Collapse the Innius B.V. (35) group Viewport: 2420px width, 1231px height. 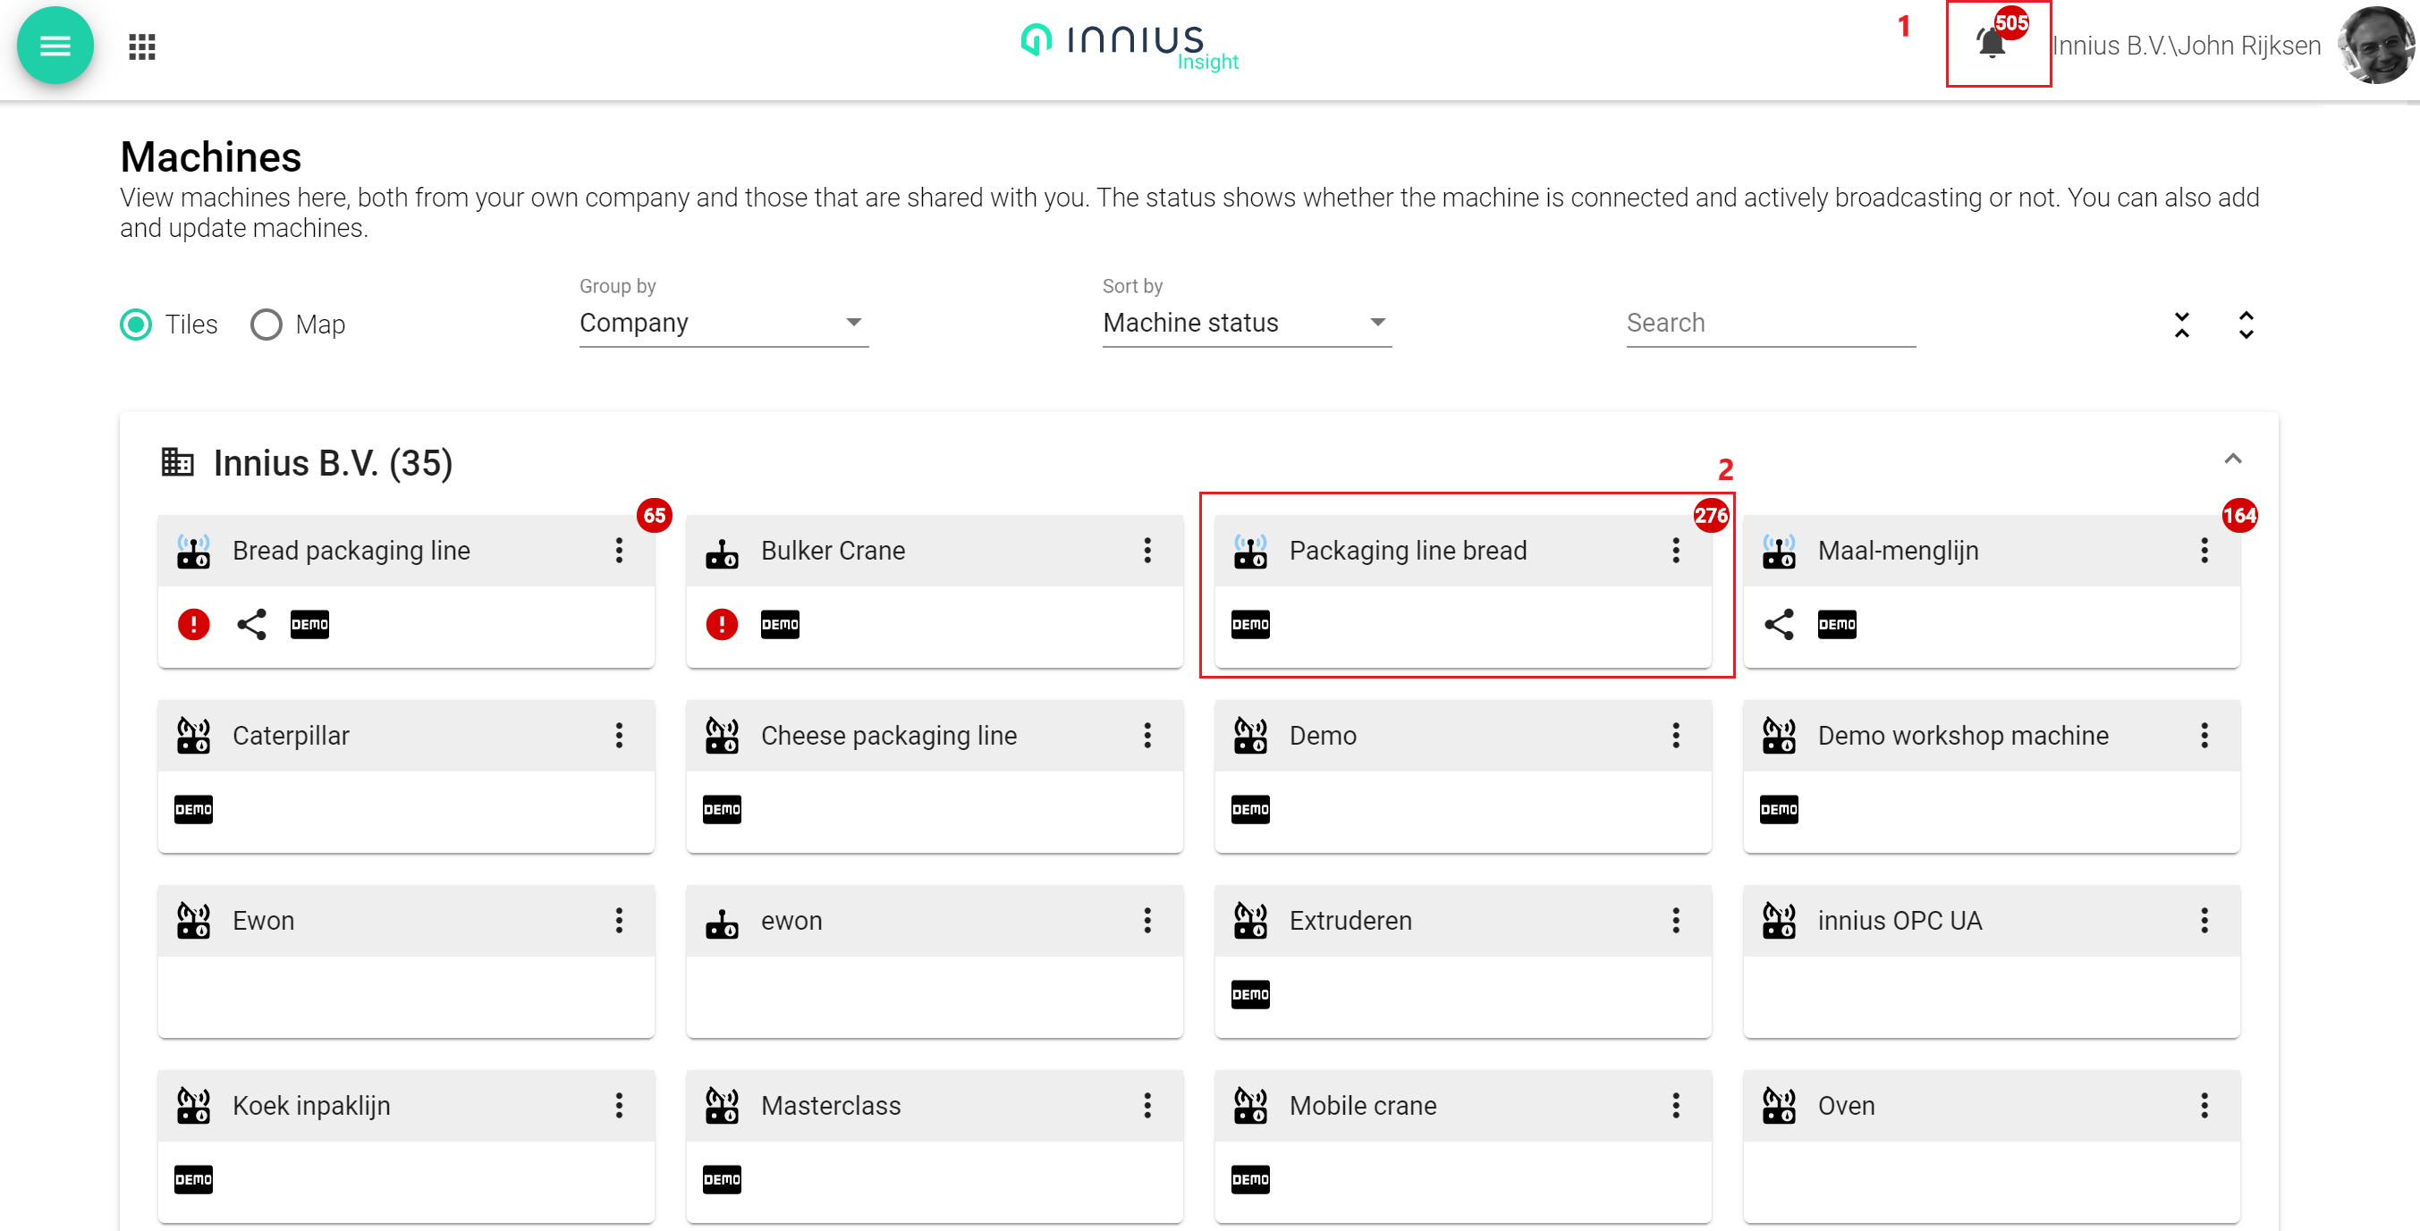click(2234, 459)
